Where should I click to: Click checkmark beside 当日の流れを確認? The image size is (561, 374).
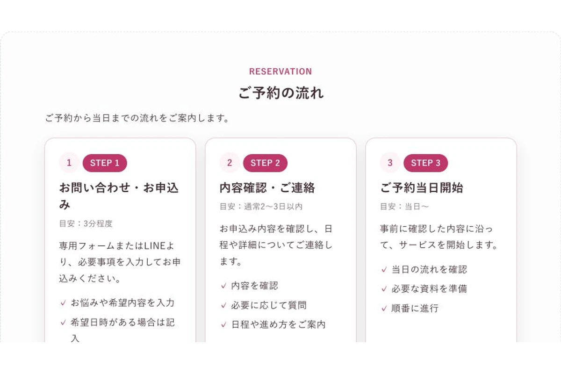click(x=384, y=270)
